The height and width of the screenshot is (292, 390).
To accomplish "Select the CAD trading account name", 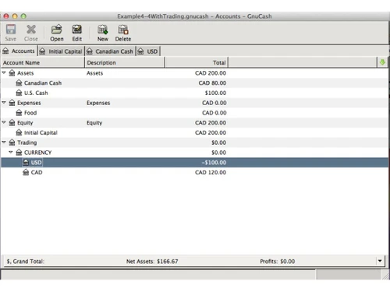I will click(x=37, y=172).
